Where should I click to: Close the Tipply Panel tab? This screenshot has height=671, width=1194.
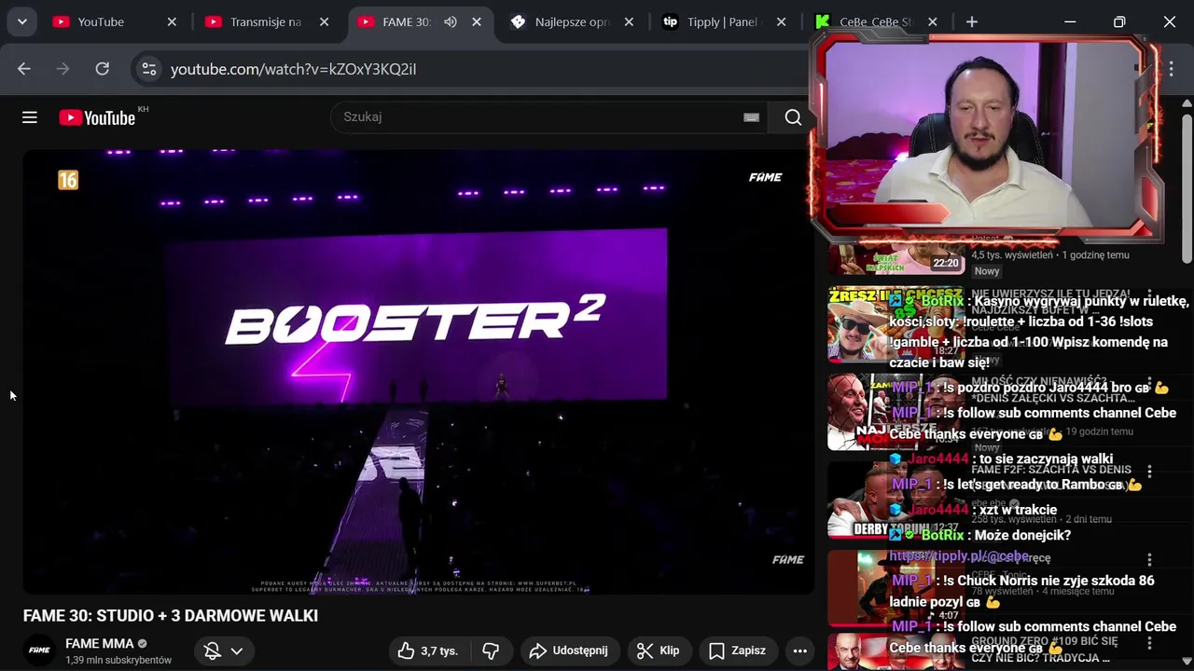pos(781,21)
